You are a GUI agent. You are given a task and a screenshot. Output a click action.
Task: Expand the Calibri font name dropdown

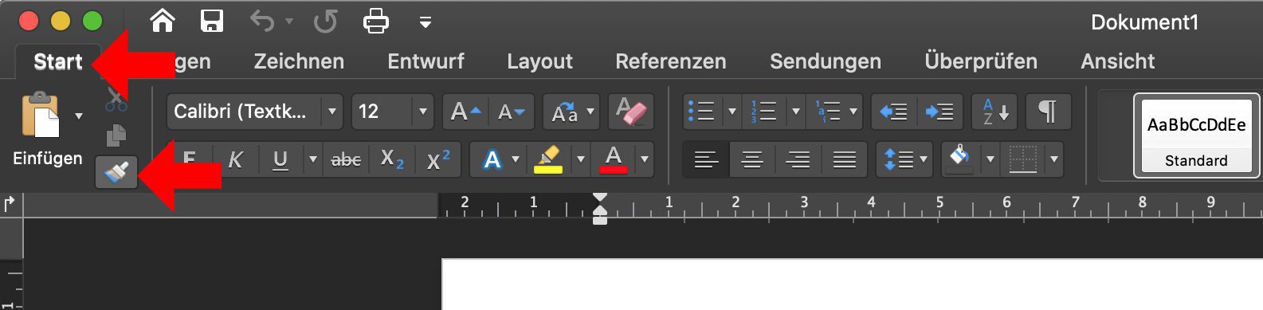(x=332, y=112)
